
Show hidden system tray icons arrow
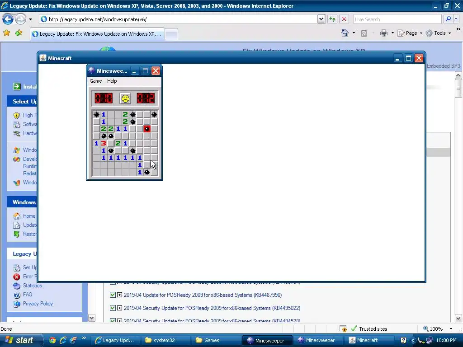[413, 341]
